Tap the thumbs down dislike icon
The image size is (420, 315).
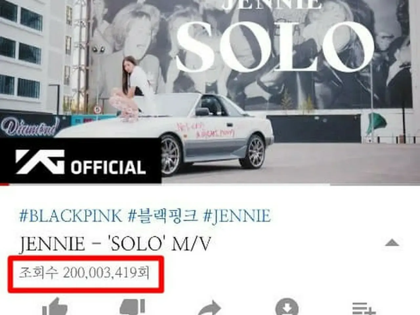click(x=133, y=307)
